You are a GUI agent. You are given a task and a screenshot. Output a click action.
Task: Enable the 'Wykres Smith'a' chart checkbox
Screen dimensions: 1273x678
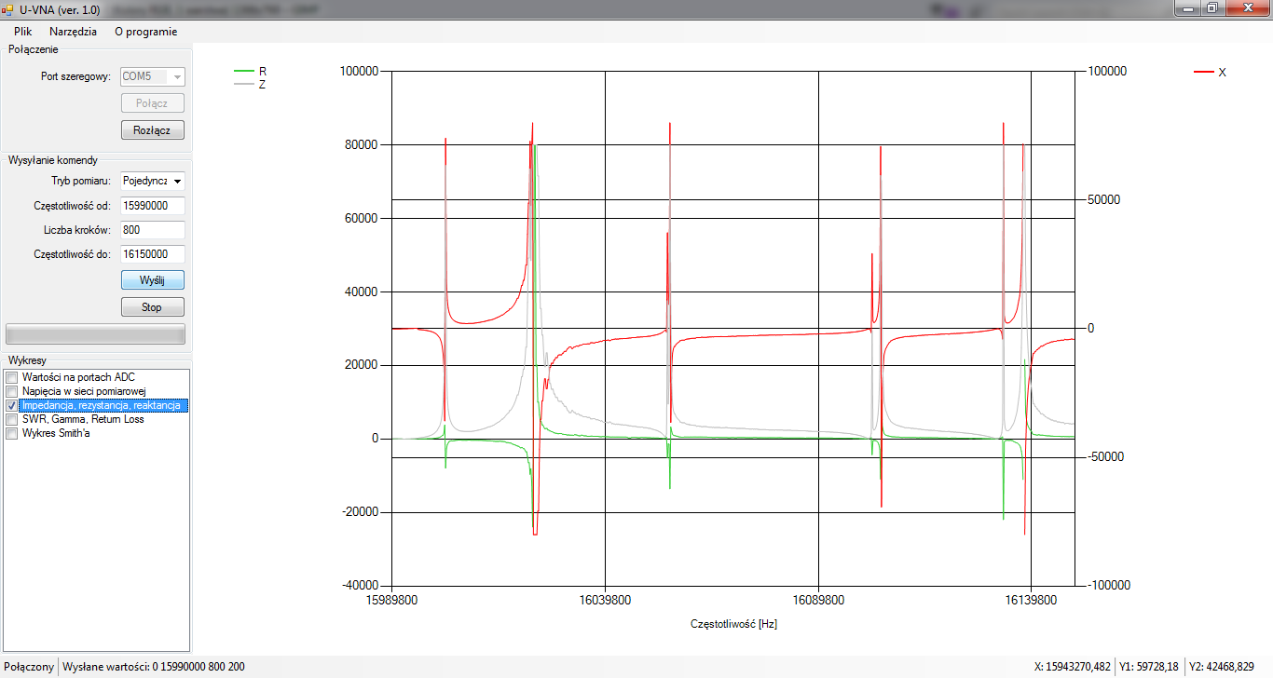pyautogui.click(x=12, y=433)
